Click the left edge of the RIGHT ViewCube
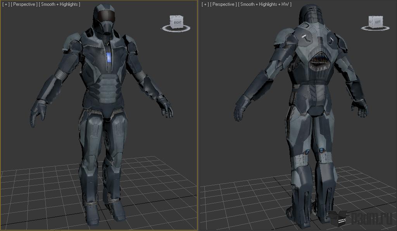The width and height of the screenshot is (397, 231). (x=171, y=22)
